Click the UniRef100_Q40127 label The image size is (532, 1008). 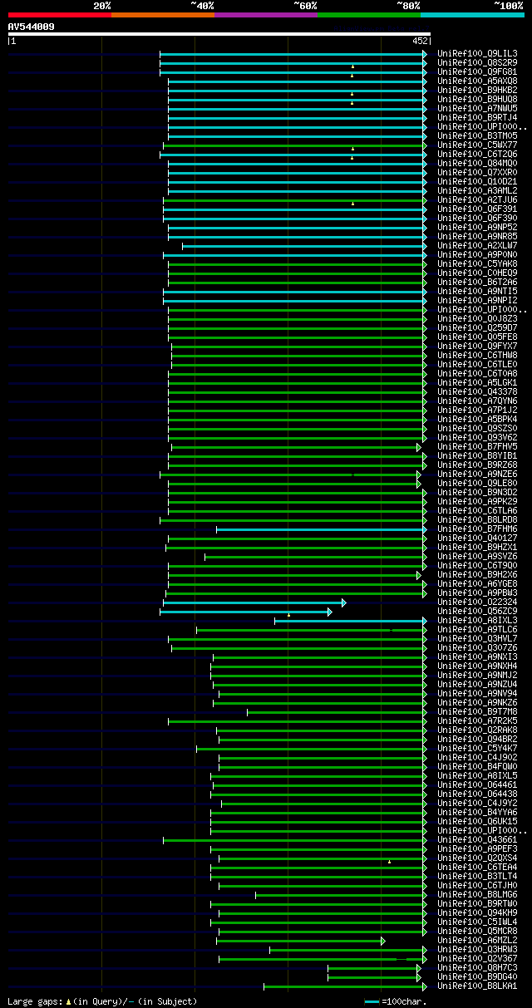pos(477,538)
